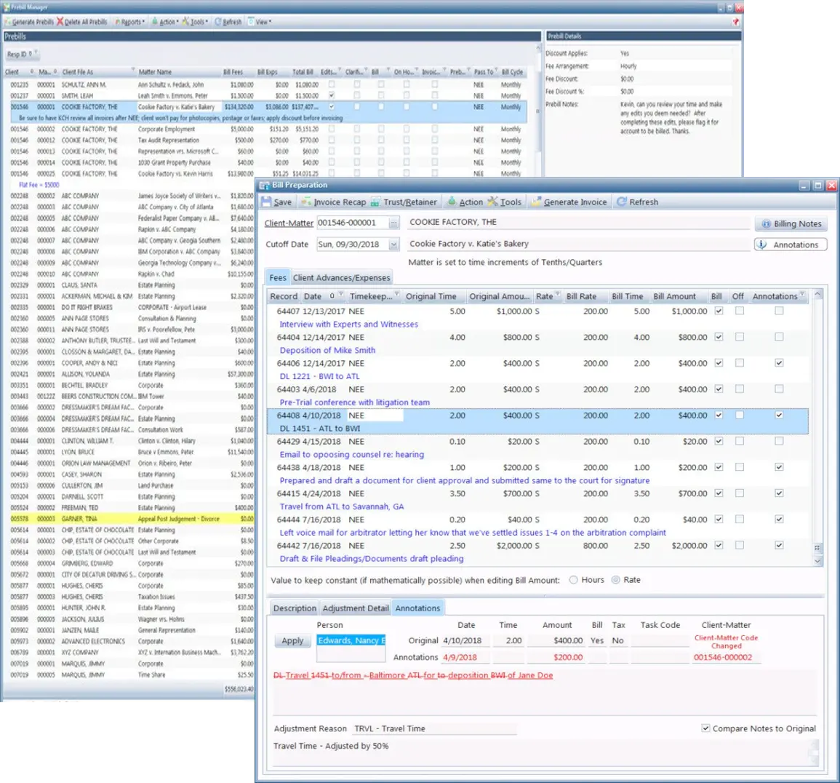This screenshot has width=840, height=783.
Task: Open the Adjustment Detail tab
Action: 355,608
